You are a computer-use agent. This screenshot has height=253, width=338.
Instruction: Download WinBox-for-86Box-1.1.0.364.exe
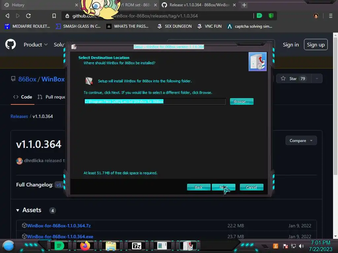click(x=60, y=237)
